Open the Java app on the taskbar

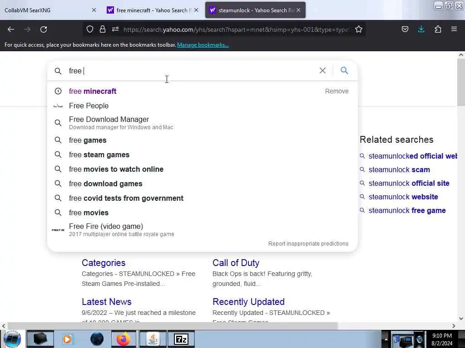(x=153, y=339)
